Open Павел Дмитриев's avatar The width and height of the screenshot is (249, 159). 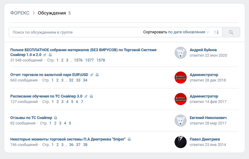180,142
